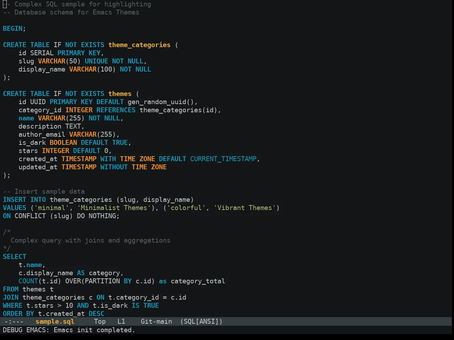The height and width of the screenshot is (340, 454).
Task: Click the SERIAL type on the id line
Action: pos(42,53)
